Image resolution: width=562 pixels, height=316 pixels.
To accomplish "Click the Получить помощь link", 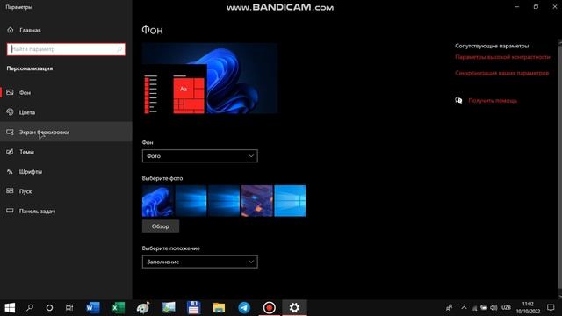I will (493, 101).
